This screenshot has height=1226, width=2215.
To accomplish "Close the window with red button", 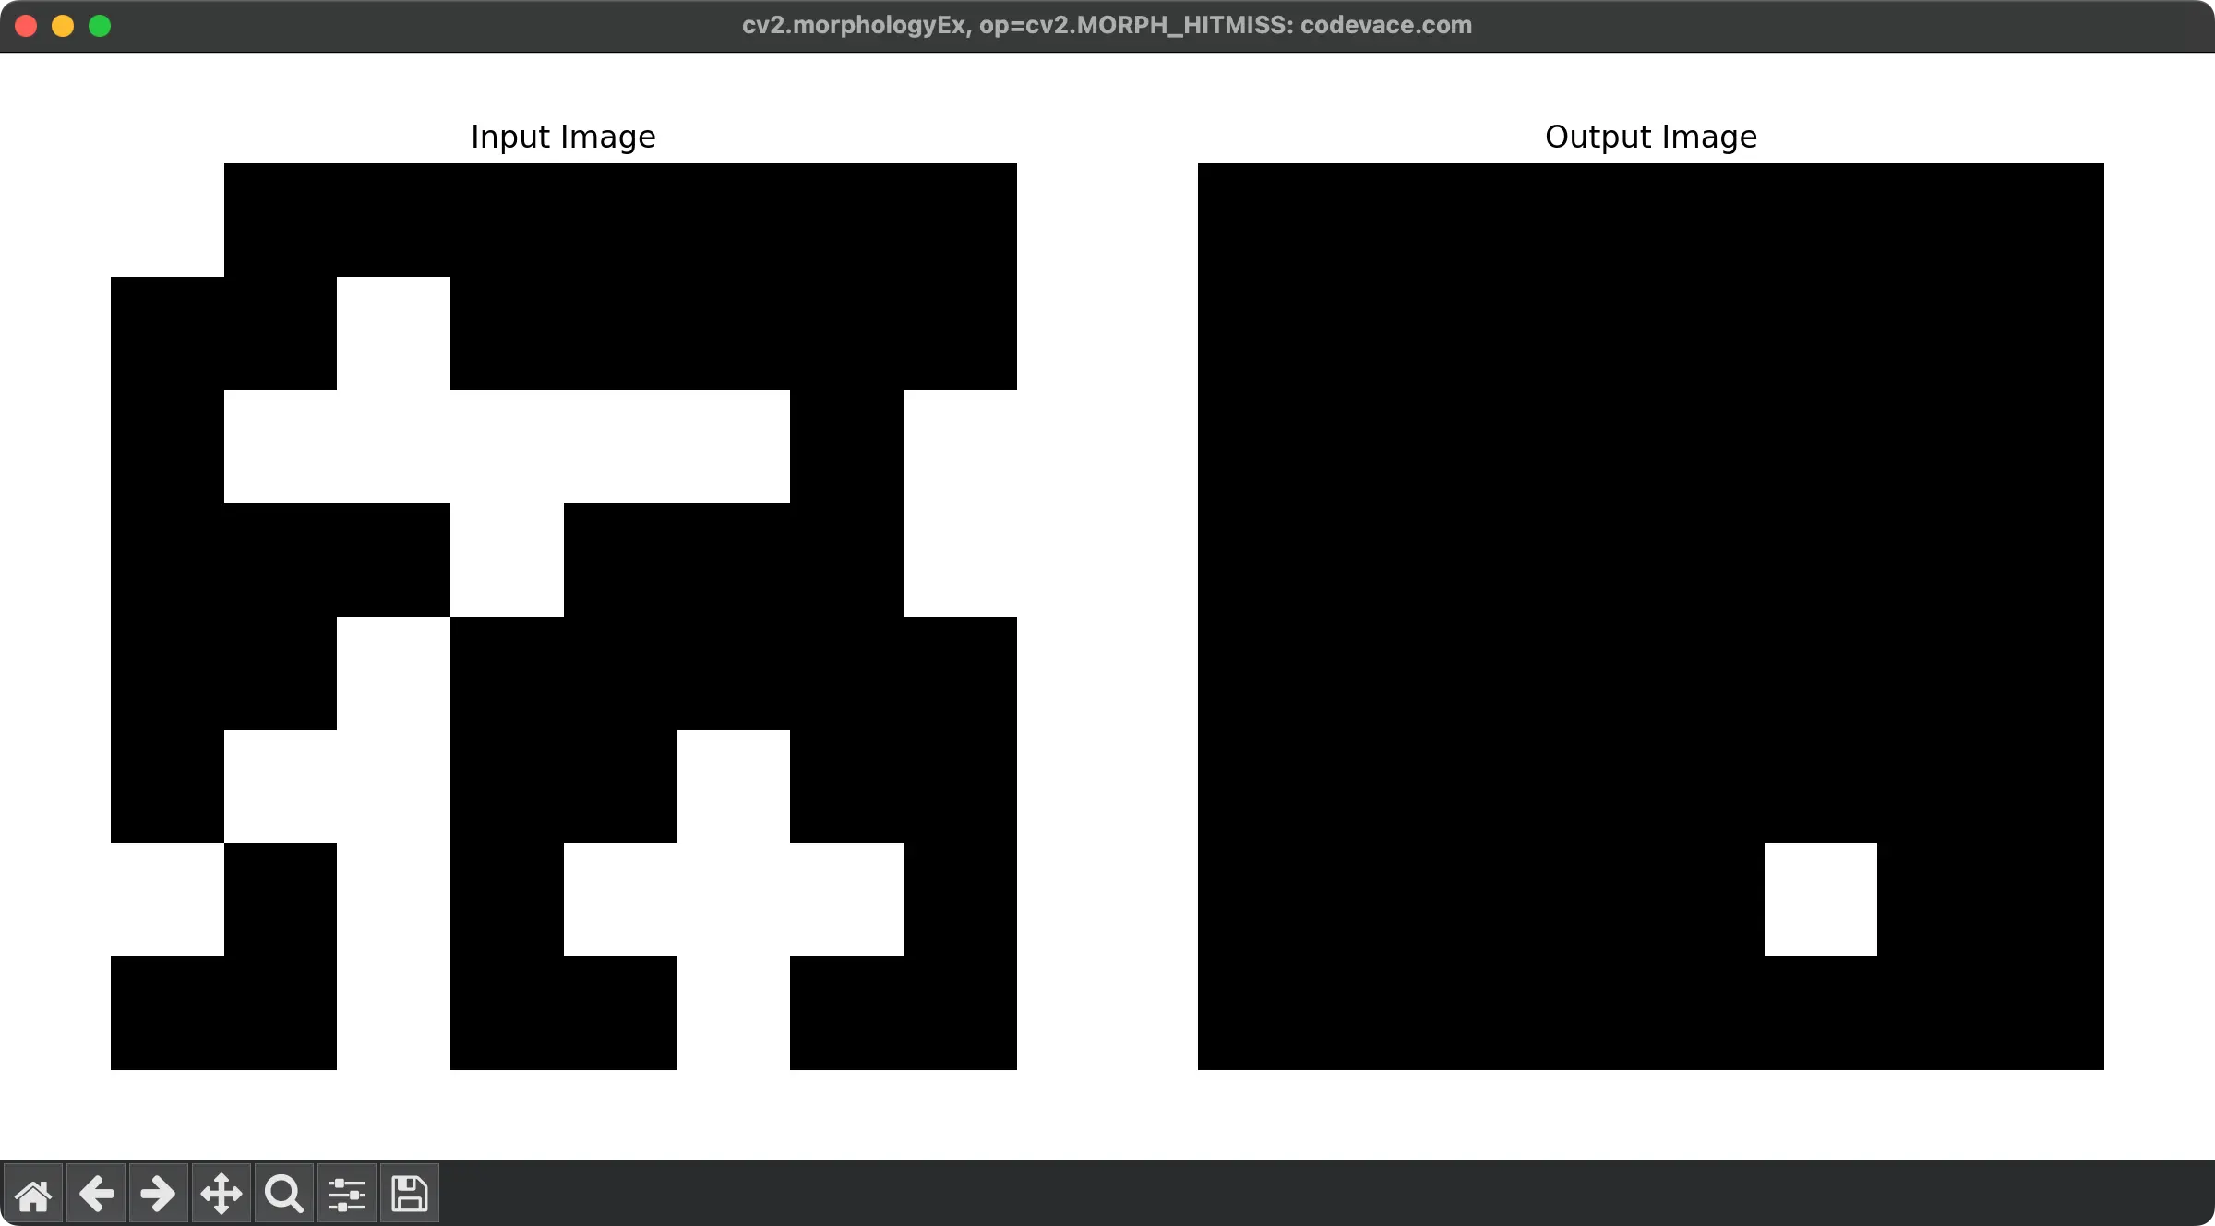I will tap(26, 26).
